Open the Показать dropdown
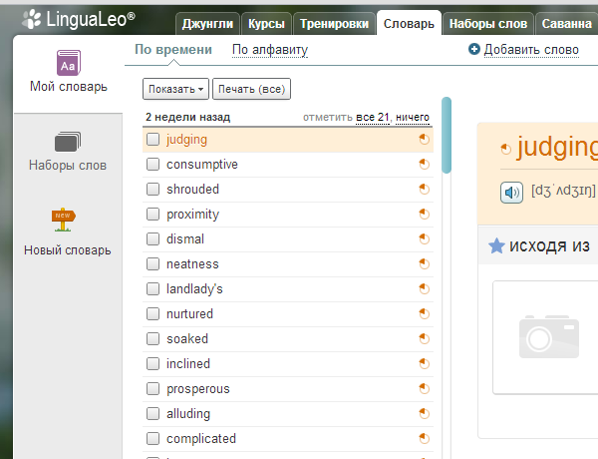The width and height of the screenshot is (598, 459). 176,90
